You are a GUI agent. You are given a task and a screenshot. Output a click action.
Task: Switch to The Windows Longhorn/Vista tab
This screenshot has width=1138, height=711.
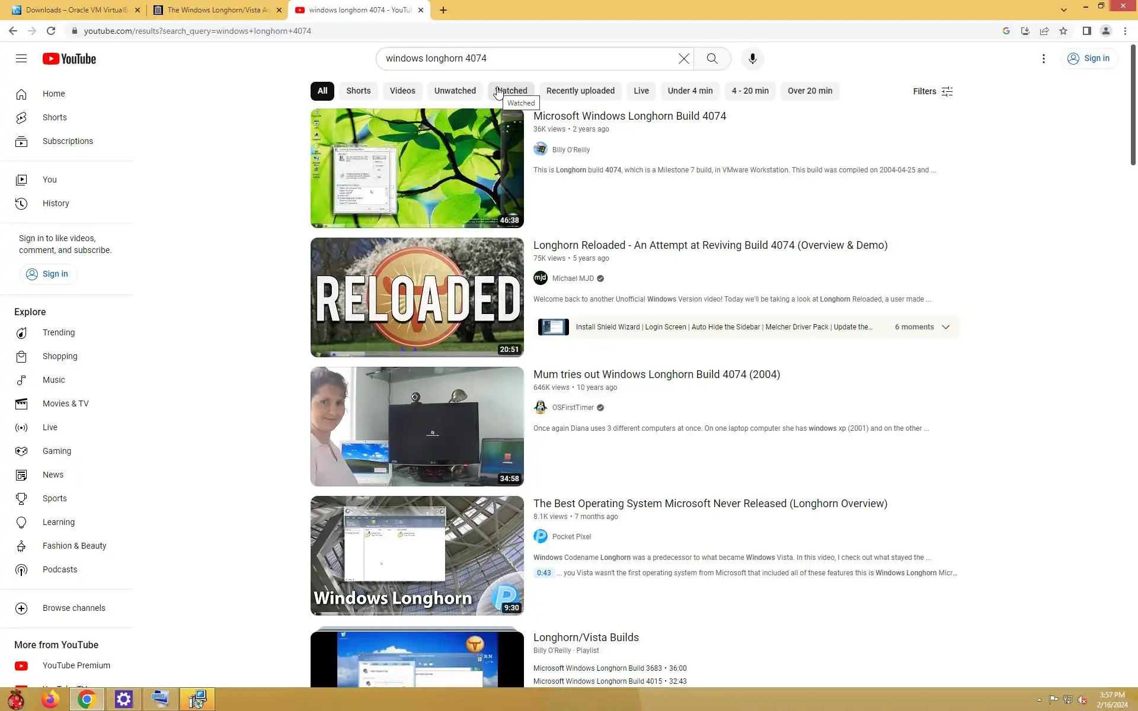pyautogui.click(x=217, y=10)
